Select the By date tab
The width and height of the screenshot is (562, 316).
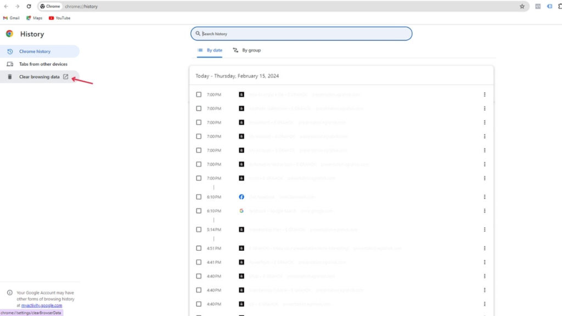210,50
